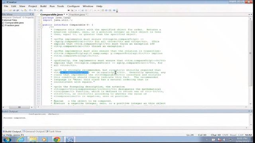Click the Redo toolbar icon
This screenshot has height=143, width=255.
(35, 10)
